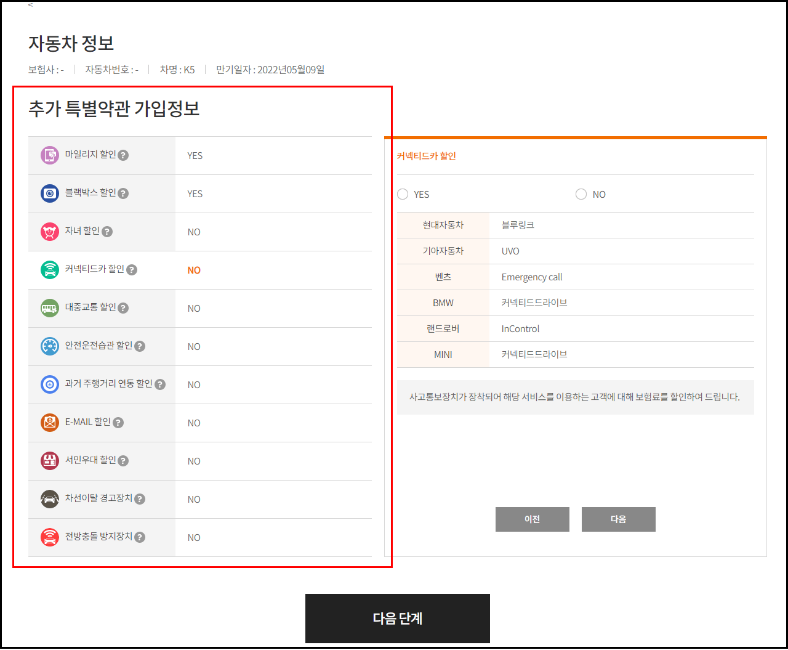Click the 블랙박스 할인 blackbox icon
The width and height of the screenshot is (788, 650).
coord(49,193)
